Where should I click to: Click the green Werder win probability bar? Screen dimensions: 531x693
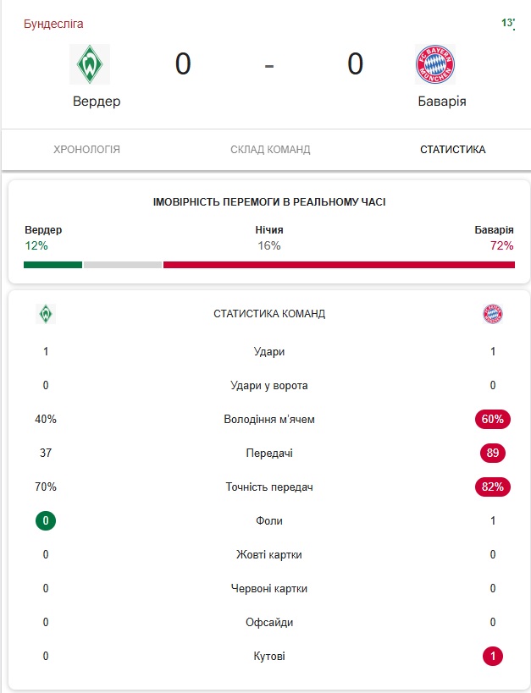coord(53,265)
